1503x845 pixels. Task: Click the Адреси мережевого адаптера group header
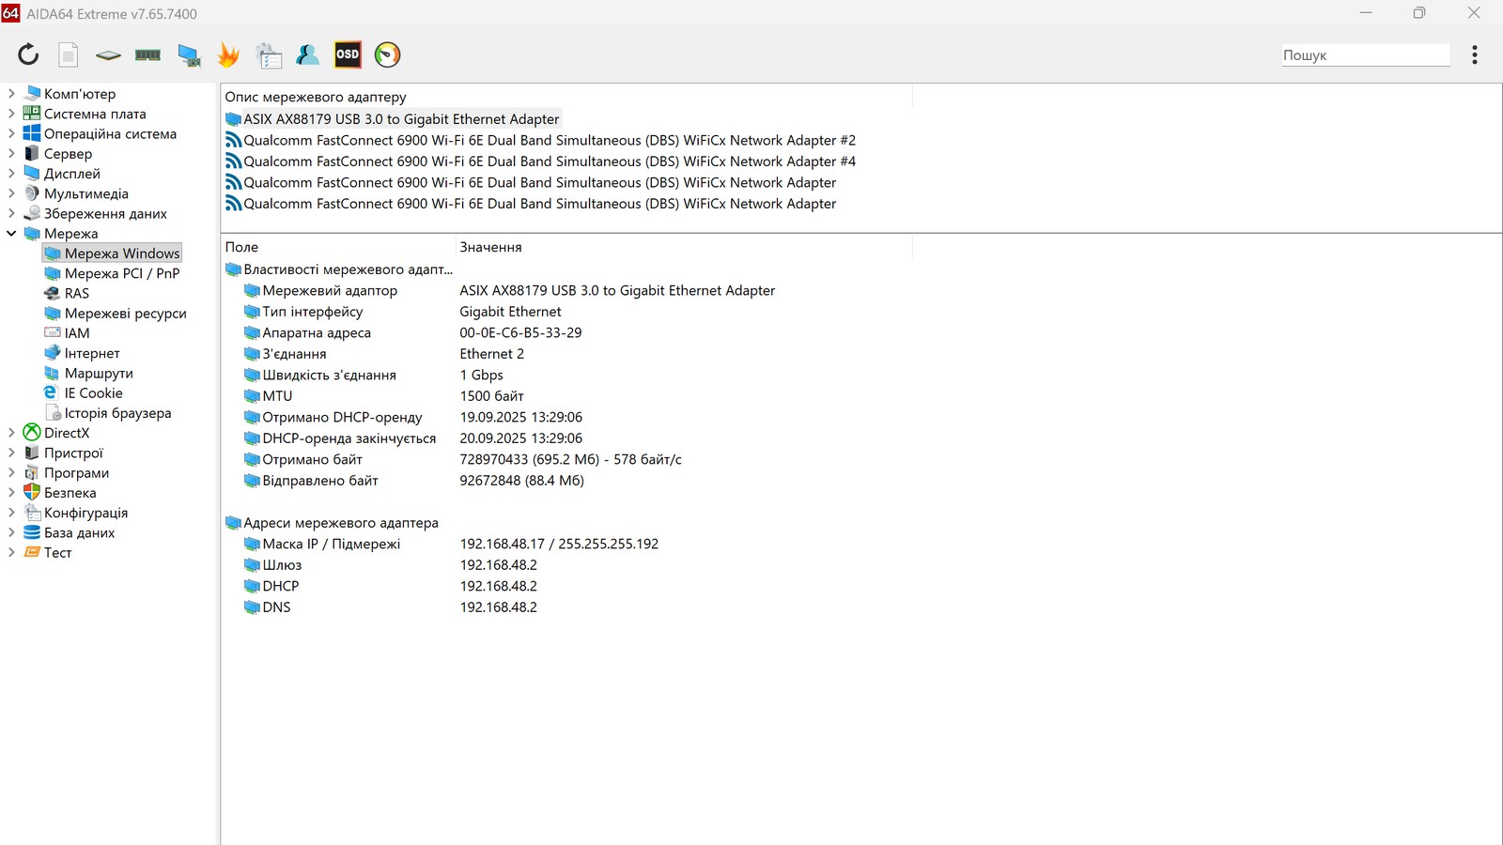(x=332, y=523)
